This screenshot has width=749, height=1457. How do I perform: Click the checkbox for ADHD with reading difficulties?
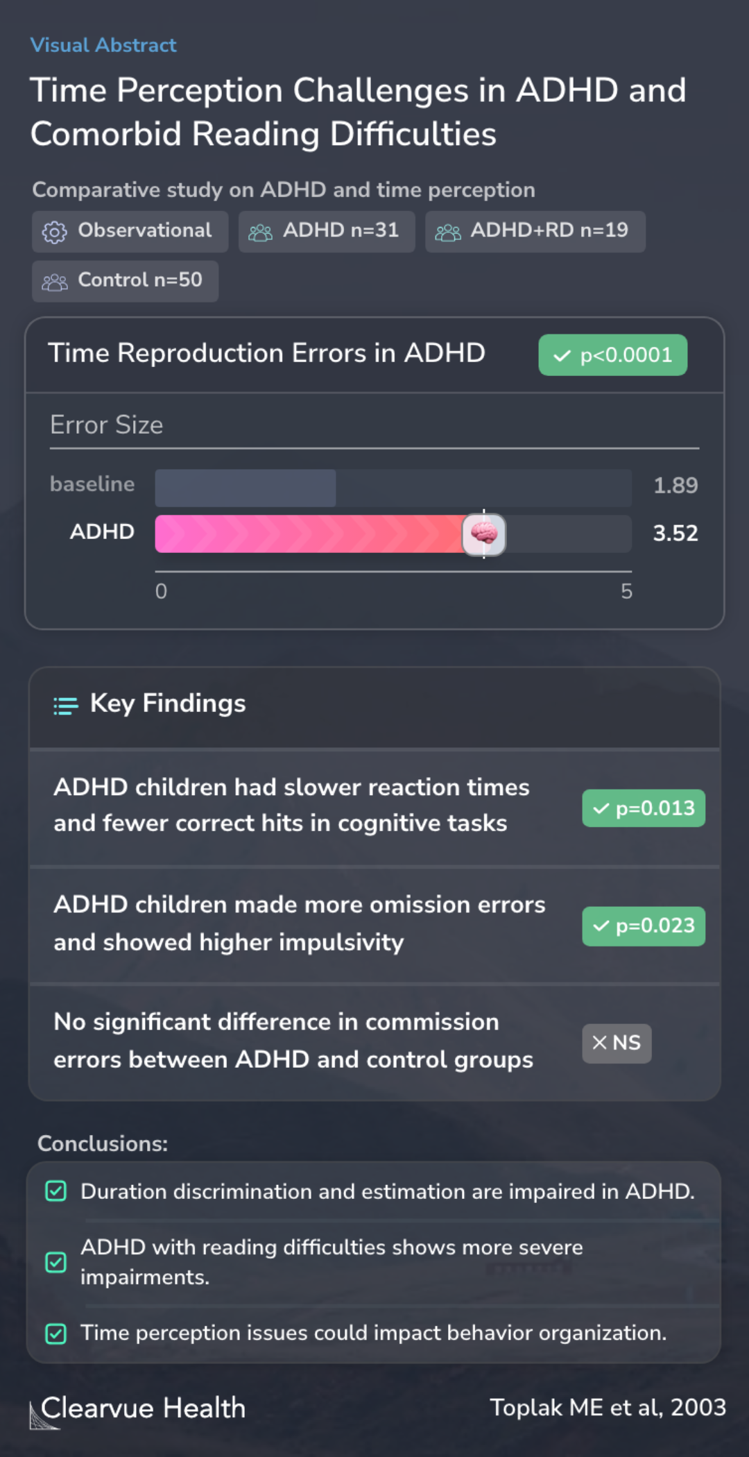pos(55,1262)
